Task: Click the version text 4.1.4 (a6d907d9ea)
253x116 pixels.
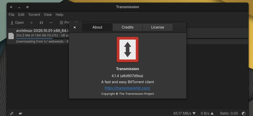Action: [127, 76]
